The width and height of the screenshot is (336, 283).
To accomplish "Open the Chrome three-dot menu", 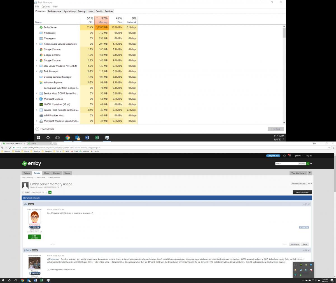I will coord(333,148).
